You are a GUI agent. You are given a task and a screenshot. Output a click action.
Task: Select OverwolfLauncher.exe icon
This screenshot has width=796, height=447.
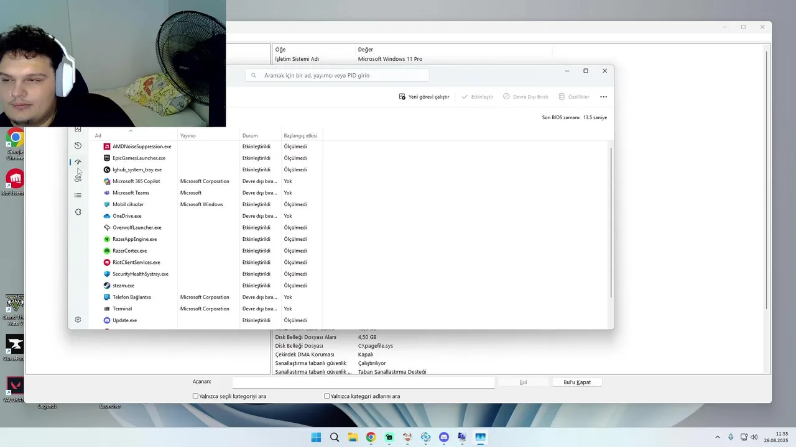coord(107,227)
